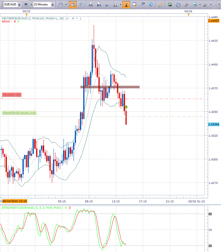The height and width of the screenshot is (252, 221).
Task: Click the chart windows icon
Action: (x=178, y=5)
